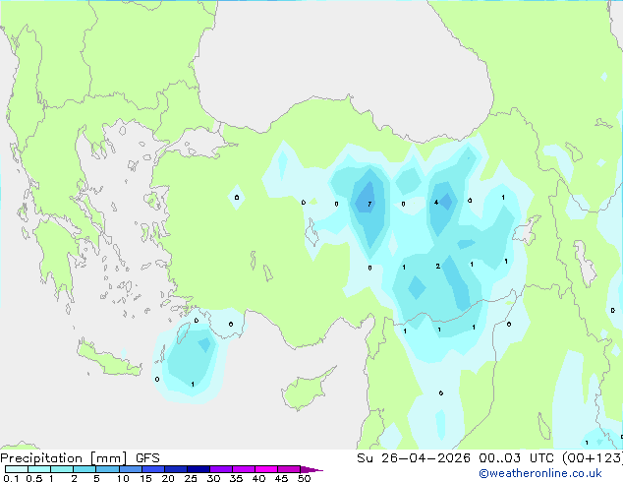Pick the legend swatch between 1 and 2
Image resolution: width=623 pixels, height=482 pixels.
[x=62, y=469]
